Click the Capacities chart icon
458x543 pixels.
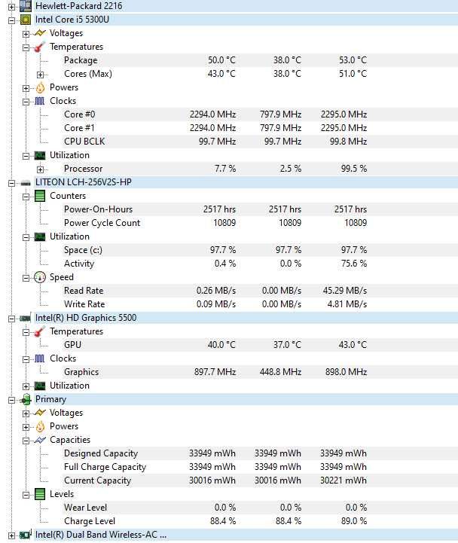click(x=40, y=440)
